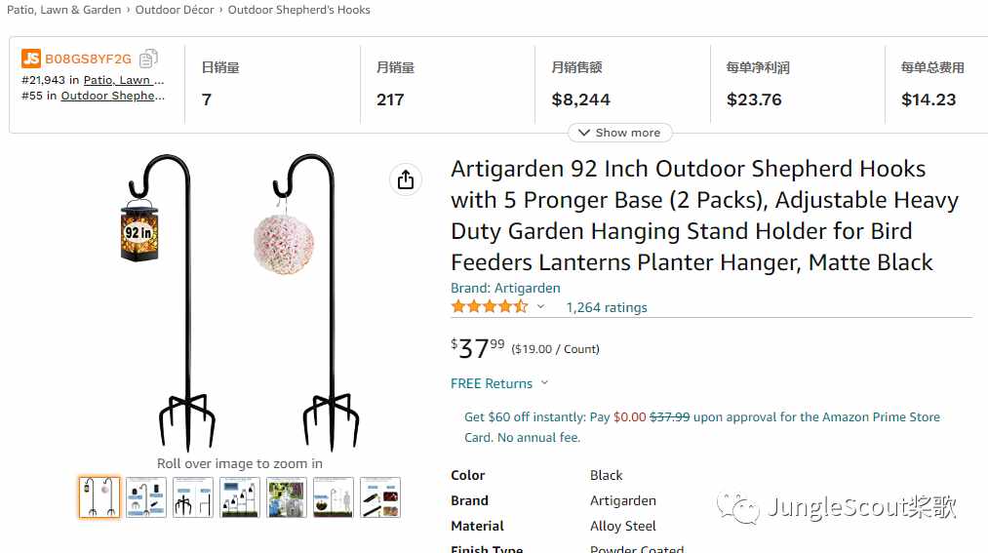
Task: Open the 1,264 ratings link
Action: click(607, 307)
